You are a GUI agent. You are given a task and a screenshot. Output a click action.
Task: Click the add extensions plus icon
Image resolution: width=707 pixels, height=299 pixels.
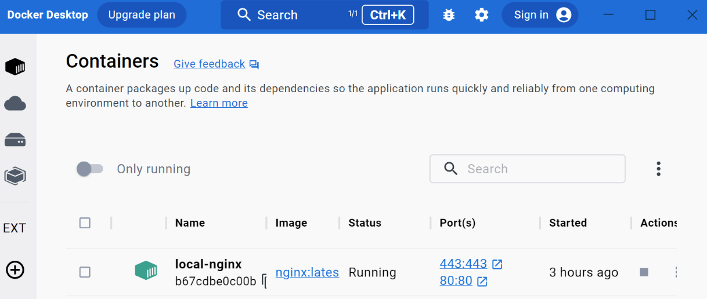(x=15, y=269)
